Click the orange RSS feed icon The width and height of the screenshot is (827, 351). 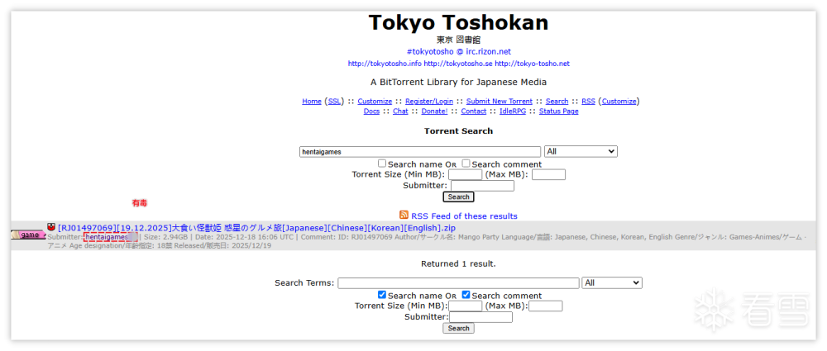click(404, 216)
